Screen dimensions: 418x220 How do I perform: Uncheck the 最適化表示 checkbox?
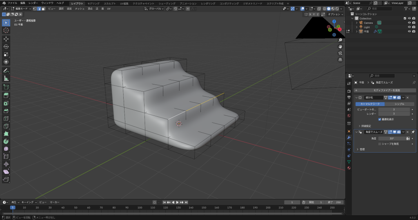380,119
